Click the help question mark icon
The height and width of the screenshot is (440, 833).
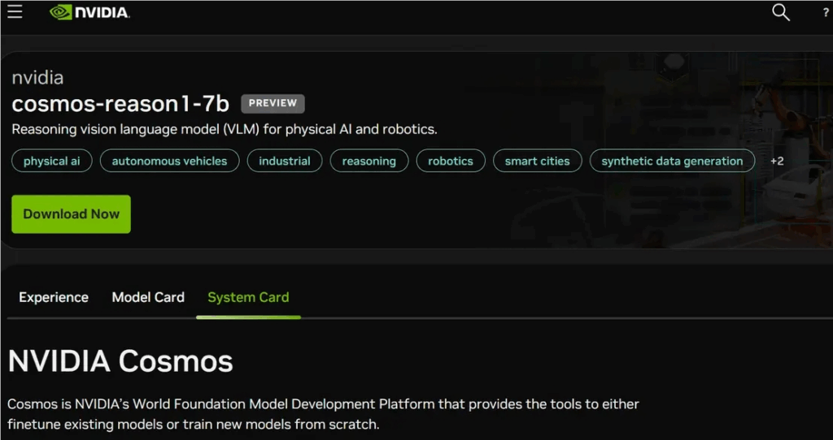click(826, 13)
